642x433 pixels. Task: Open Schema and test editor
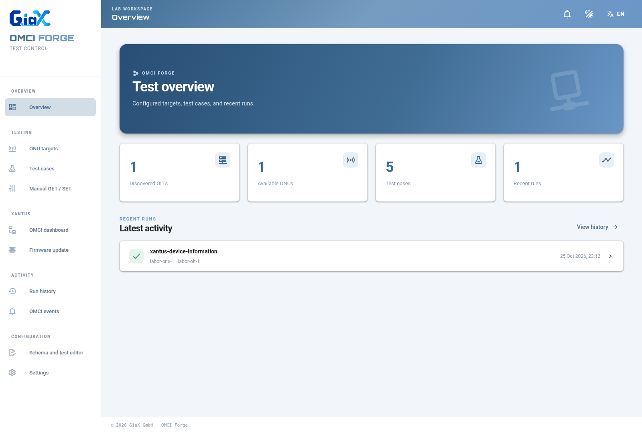pos(50,352)
